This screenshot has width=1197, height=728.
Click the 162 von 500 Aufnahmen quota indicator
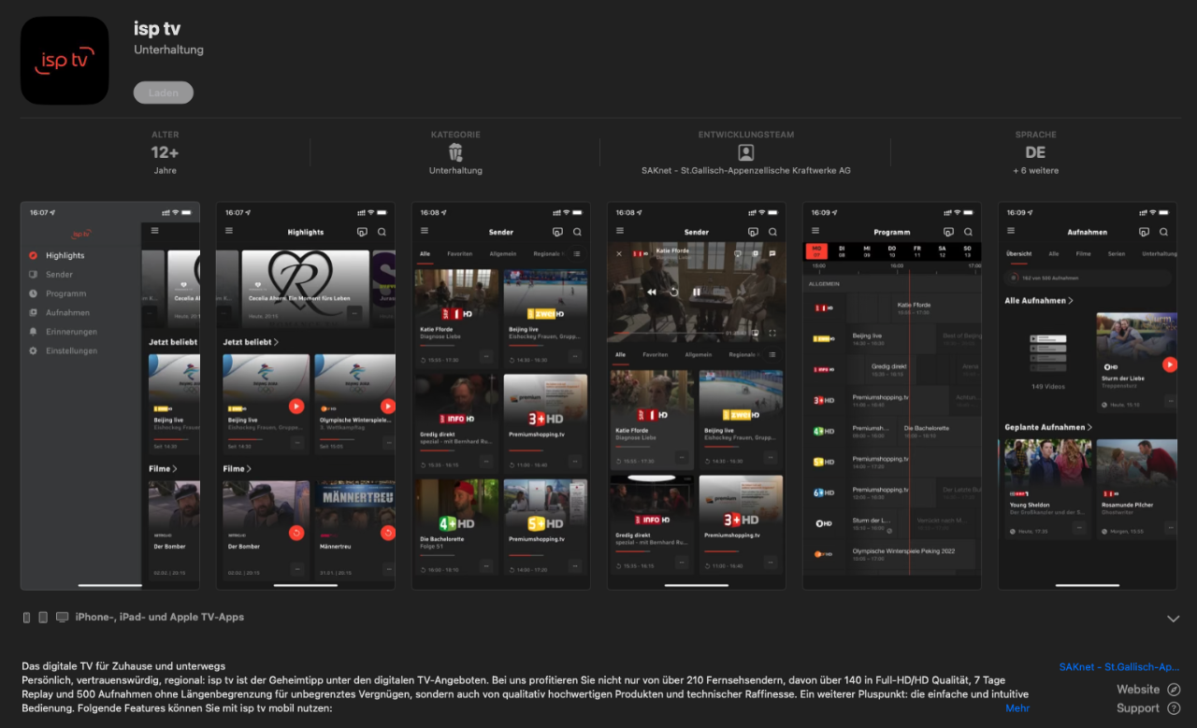[1088, 278]
